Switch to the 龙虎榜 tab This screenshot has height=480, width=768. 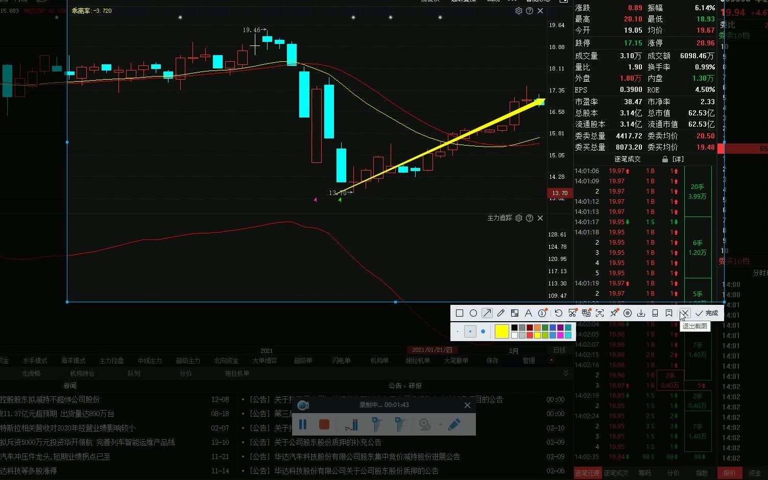pyautogui.click(x=31, y=373)
